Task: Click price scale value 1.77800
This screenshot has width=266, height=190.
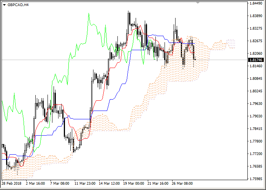Action: pyautogui.click(x=256, y=141)
